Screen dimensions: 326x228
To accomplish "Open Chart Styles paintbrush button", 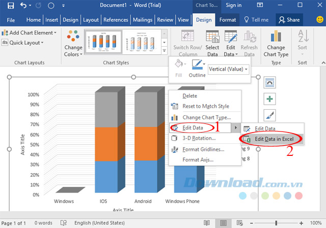I will pos(269,115).
